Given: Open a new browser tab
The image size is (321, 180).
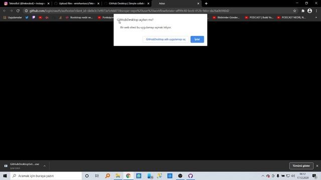Looking at the screenshot, I should pos(206,3).
